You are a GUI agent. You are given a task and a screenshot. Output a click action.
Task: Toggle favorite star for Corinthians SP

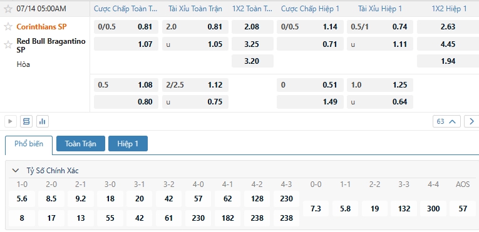[8, 27]
